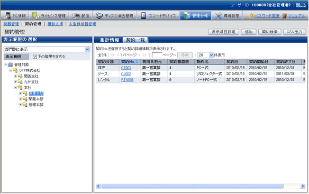Open the マニュアル link

pos(297,16)
